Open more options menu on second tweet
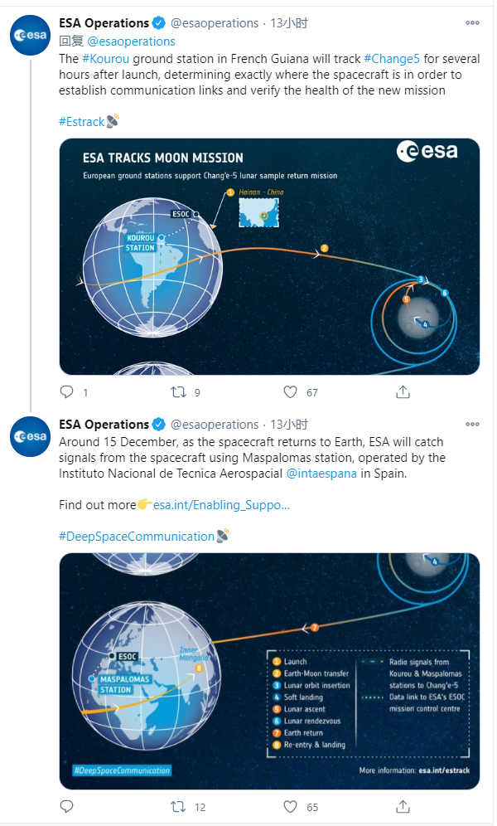 [472, 424]
